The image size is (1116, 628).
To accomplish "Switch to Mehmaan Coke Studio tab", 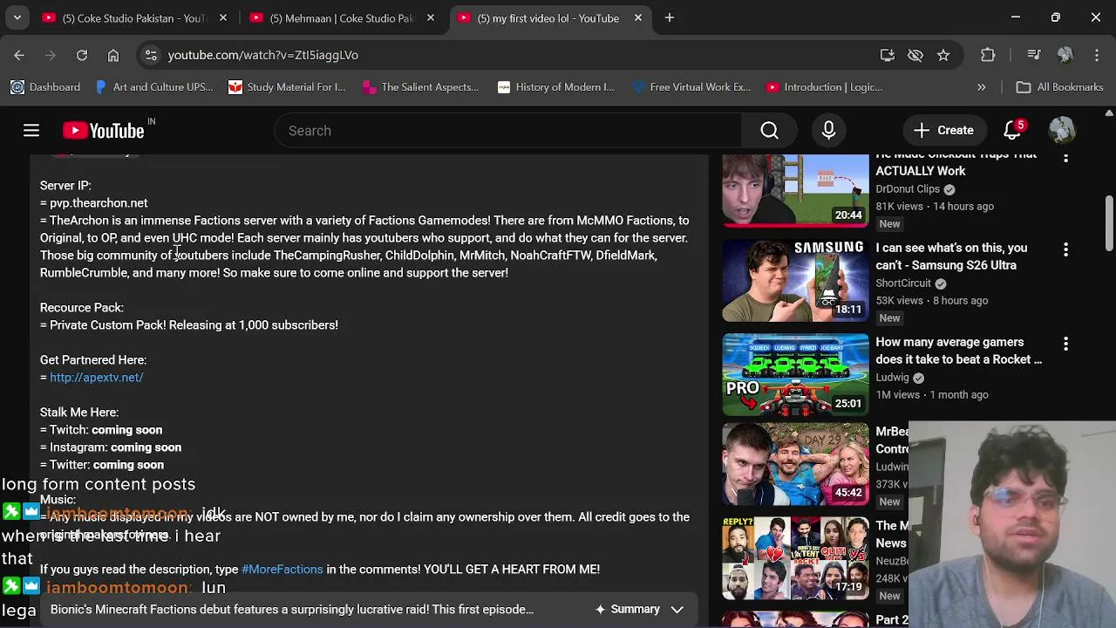I will click(x=343, y=17).
